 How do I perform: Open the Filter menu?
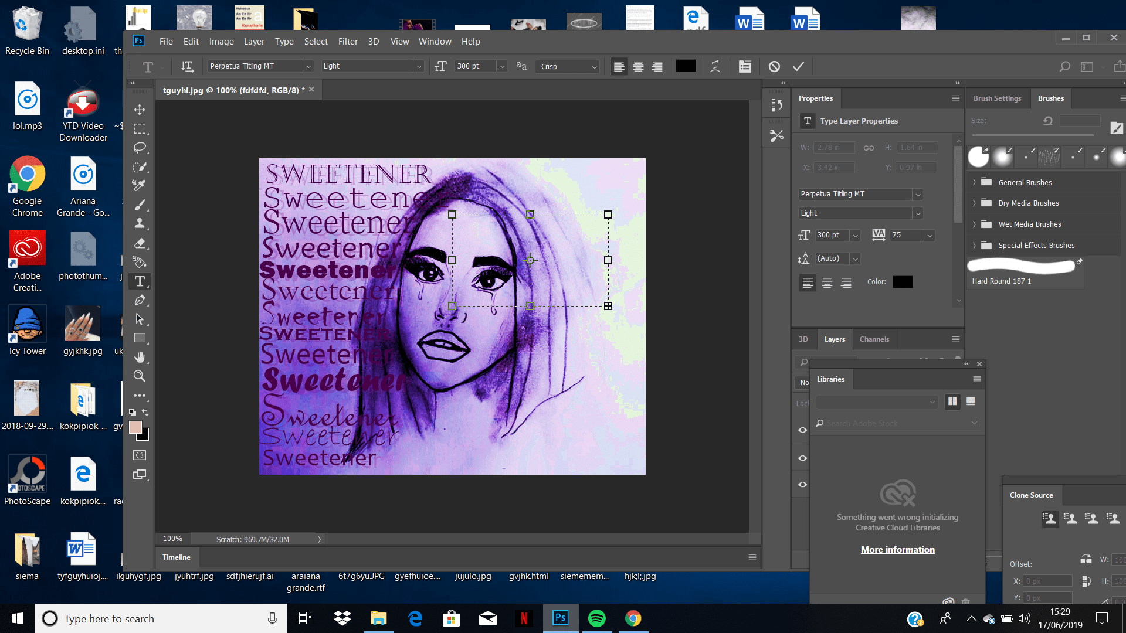pyautogui.click(x=348, y=42)
